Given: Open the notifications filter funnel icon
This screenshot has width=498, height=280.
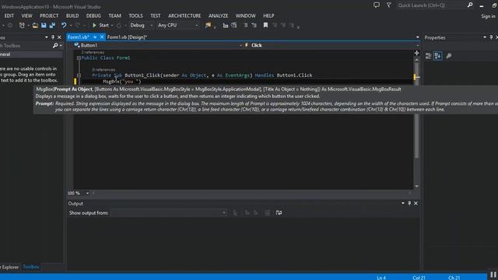Looking at the screenshot, I should point(389,5).
